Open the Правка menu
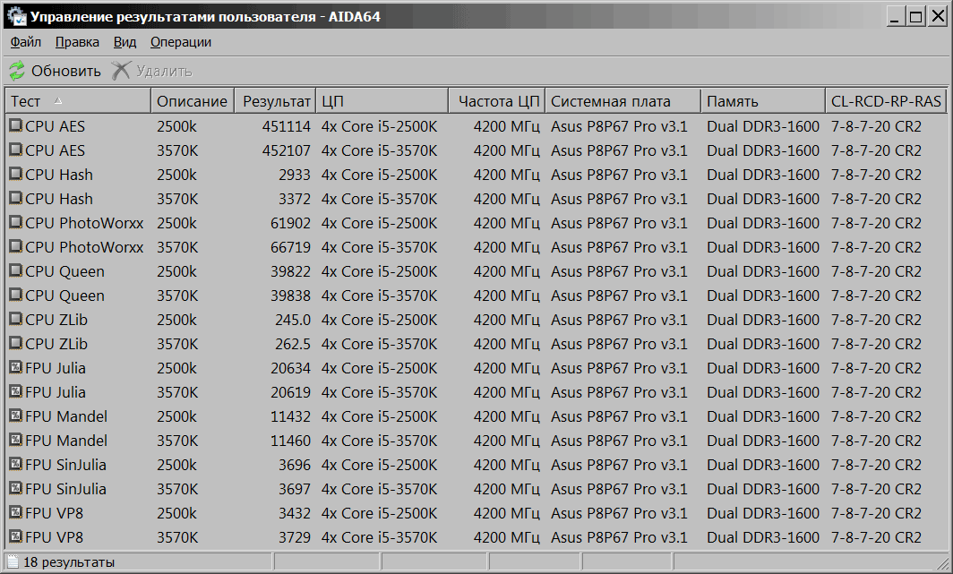953x574 pixels. tap(77, 42)
